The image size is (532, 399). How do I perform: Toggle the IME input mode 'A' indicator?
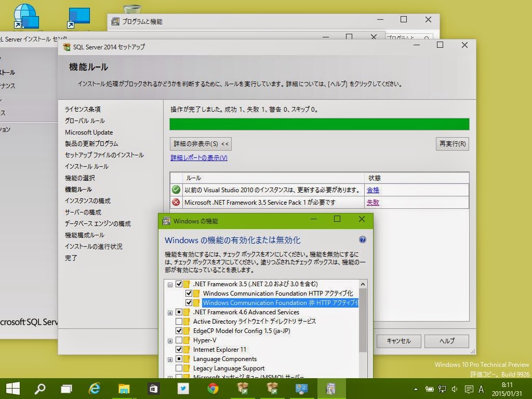pyautogui.click(x=481, y=389)
